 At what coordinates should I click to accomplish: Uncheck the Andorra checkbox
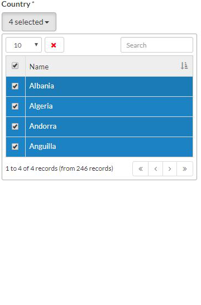coord(15,126)
